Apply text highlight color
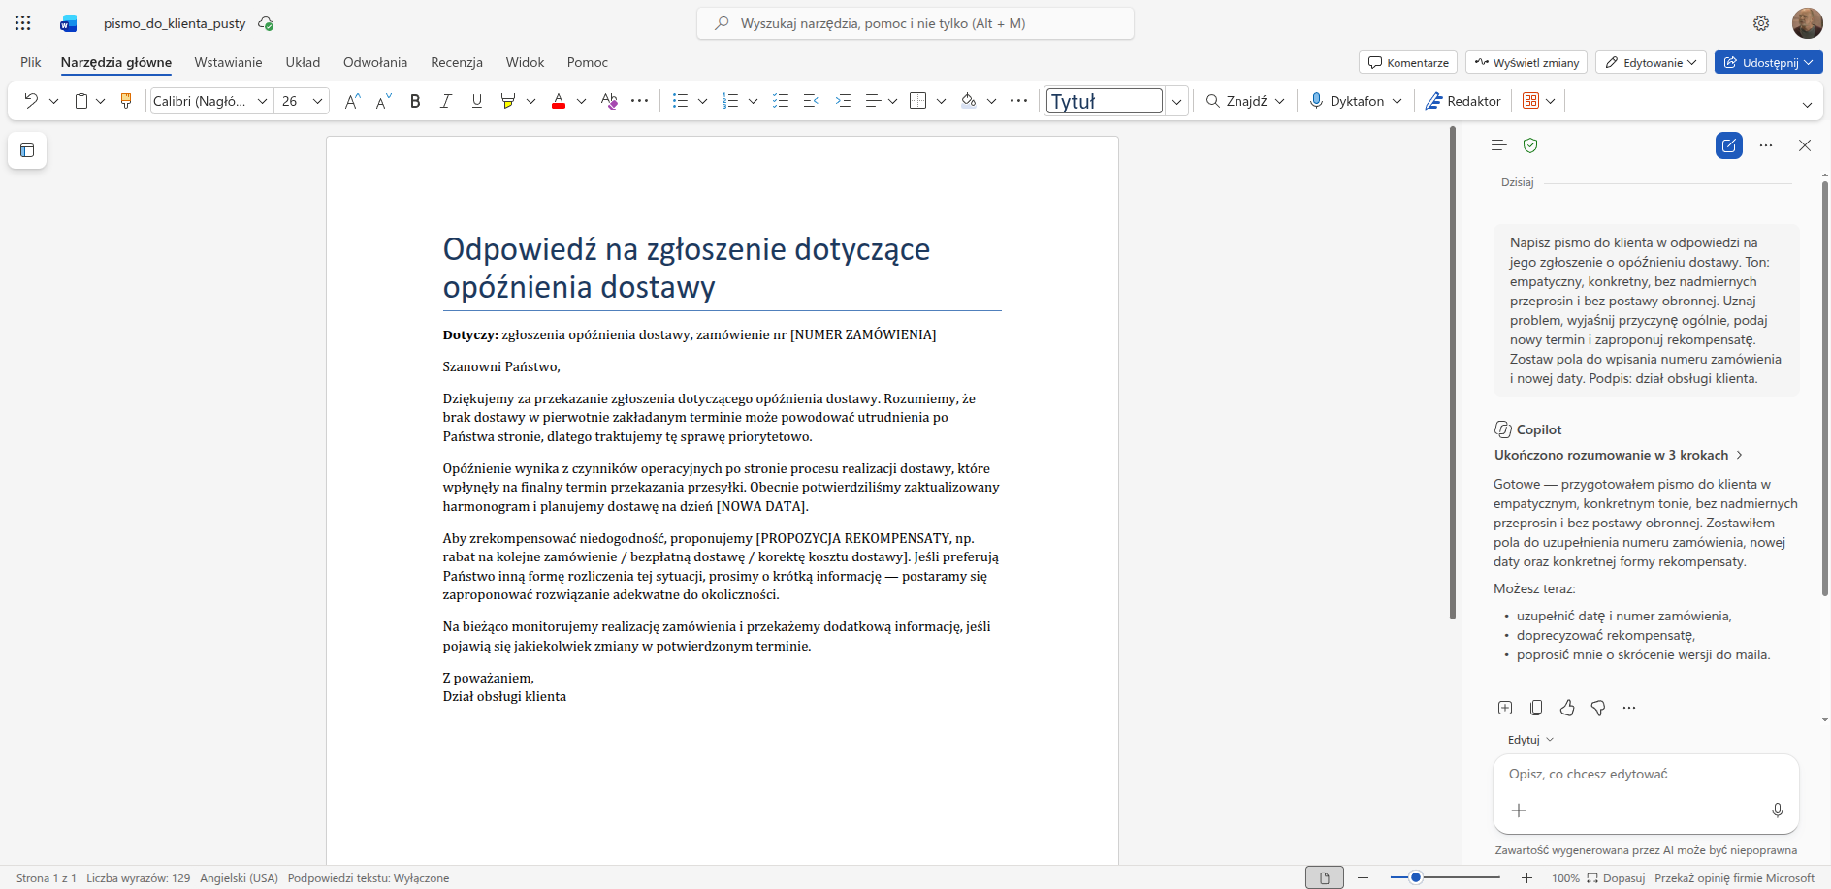Screen dimensions: 1831x889 [x=507, y=101]
